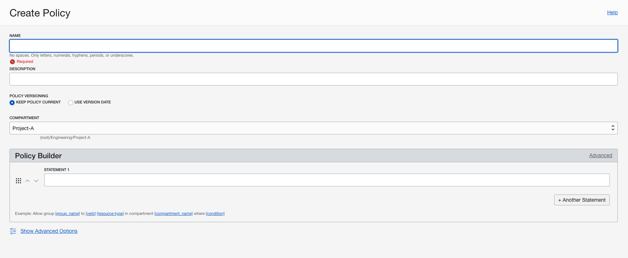Open the [condition] example link
Viewport: 628px width, 258px height.
215,214
